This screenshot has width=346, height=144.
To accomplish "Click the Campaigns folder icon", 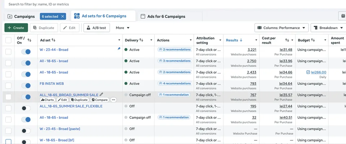I will click(x=10, y=17).
